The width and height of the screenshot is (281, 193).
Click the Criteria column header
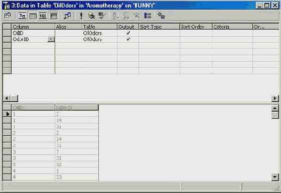232,27
